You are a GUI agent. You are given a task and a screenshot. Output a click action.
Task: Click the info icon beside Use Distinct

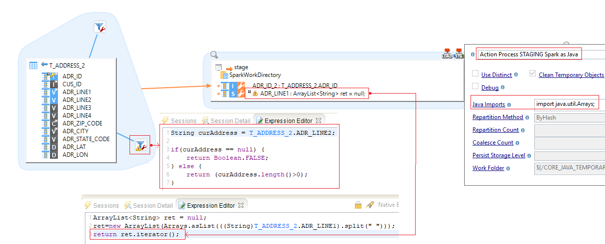(x=516, y=75)
